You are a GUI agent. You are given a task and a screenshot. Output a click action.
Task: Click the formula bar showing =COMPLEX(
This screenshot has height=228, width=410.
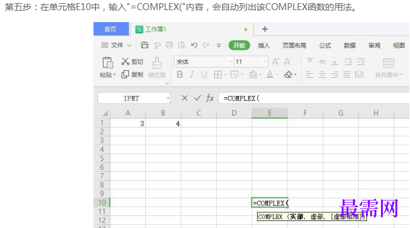(314, 99)
